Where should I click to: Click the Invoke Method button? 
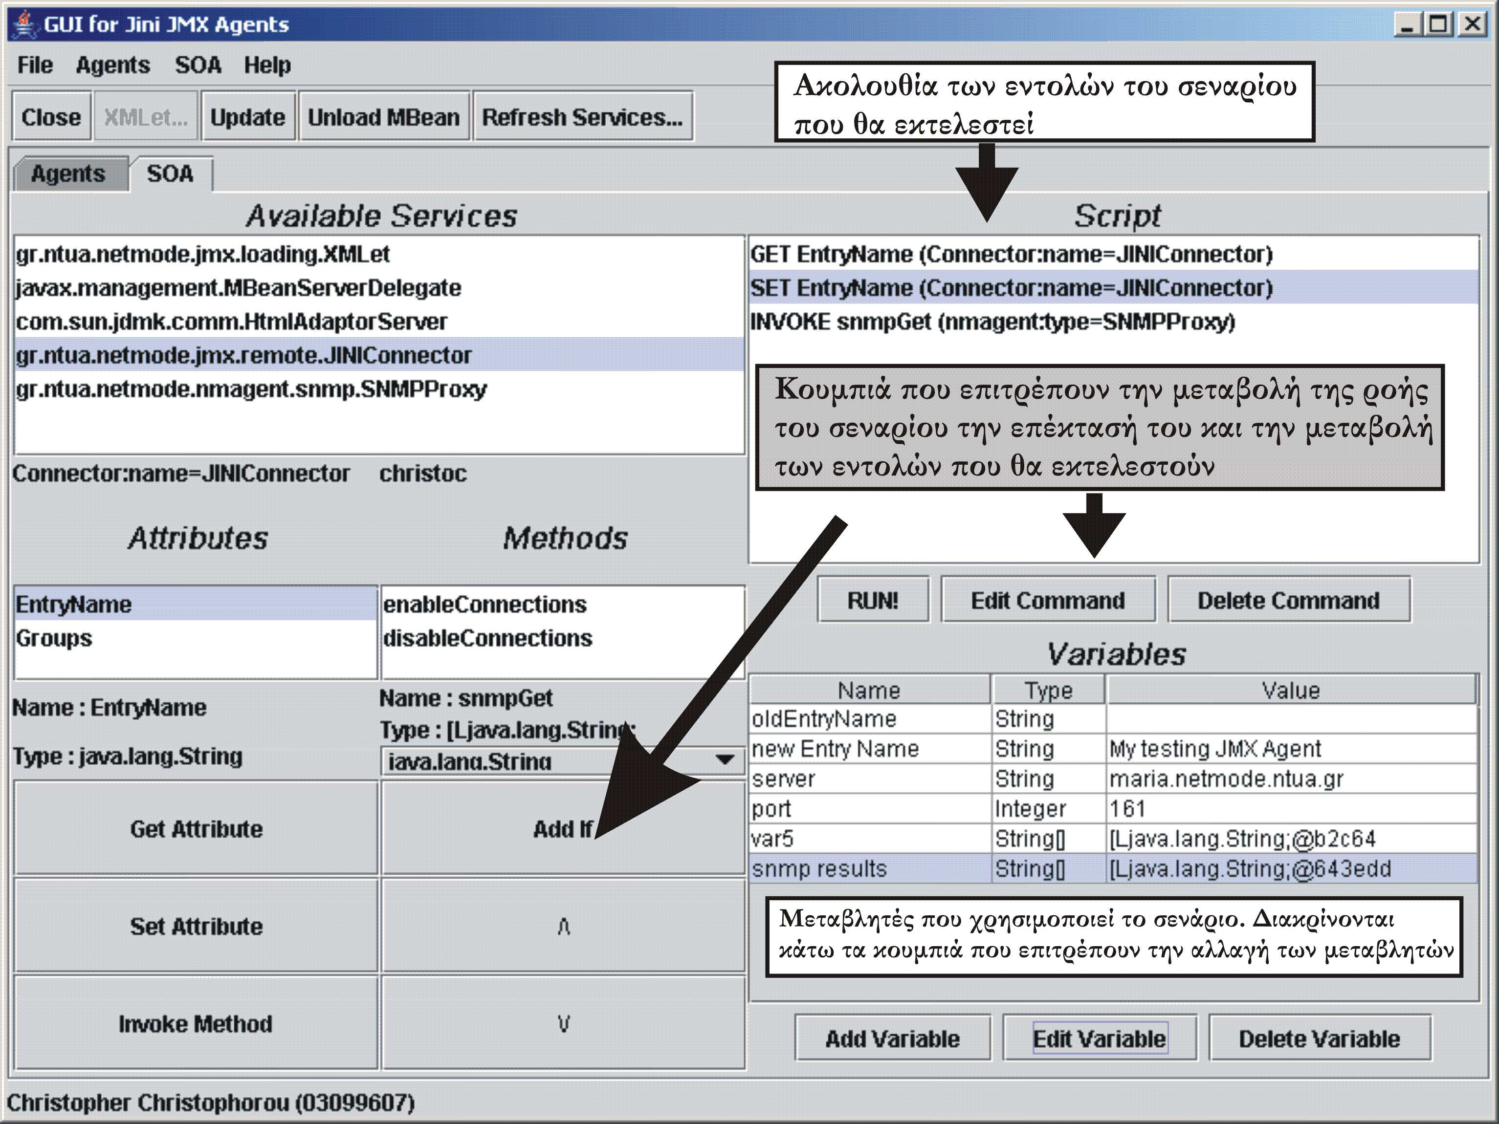click(196, 1023)
